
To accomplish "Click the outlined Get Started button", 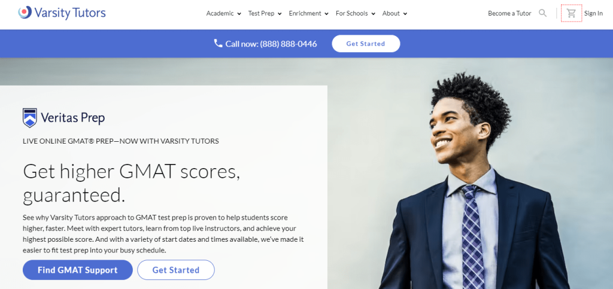I will pyautogui.click(x=176, y=270).
